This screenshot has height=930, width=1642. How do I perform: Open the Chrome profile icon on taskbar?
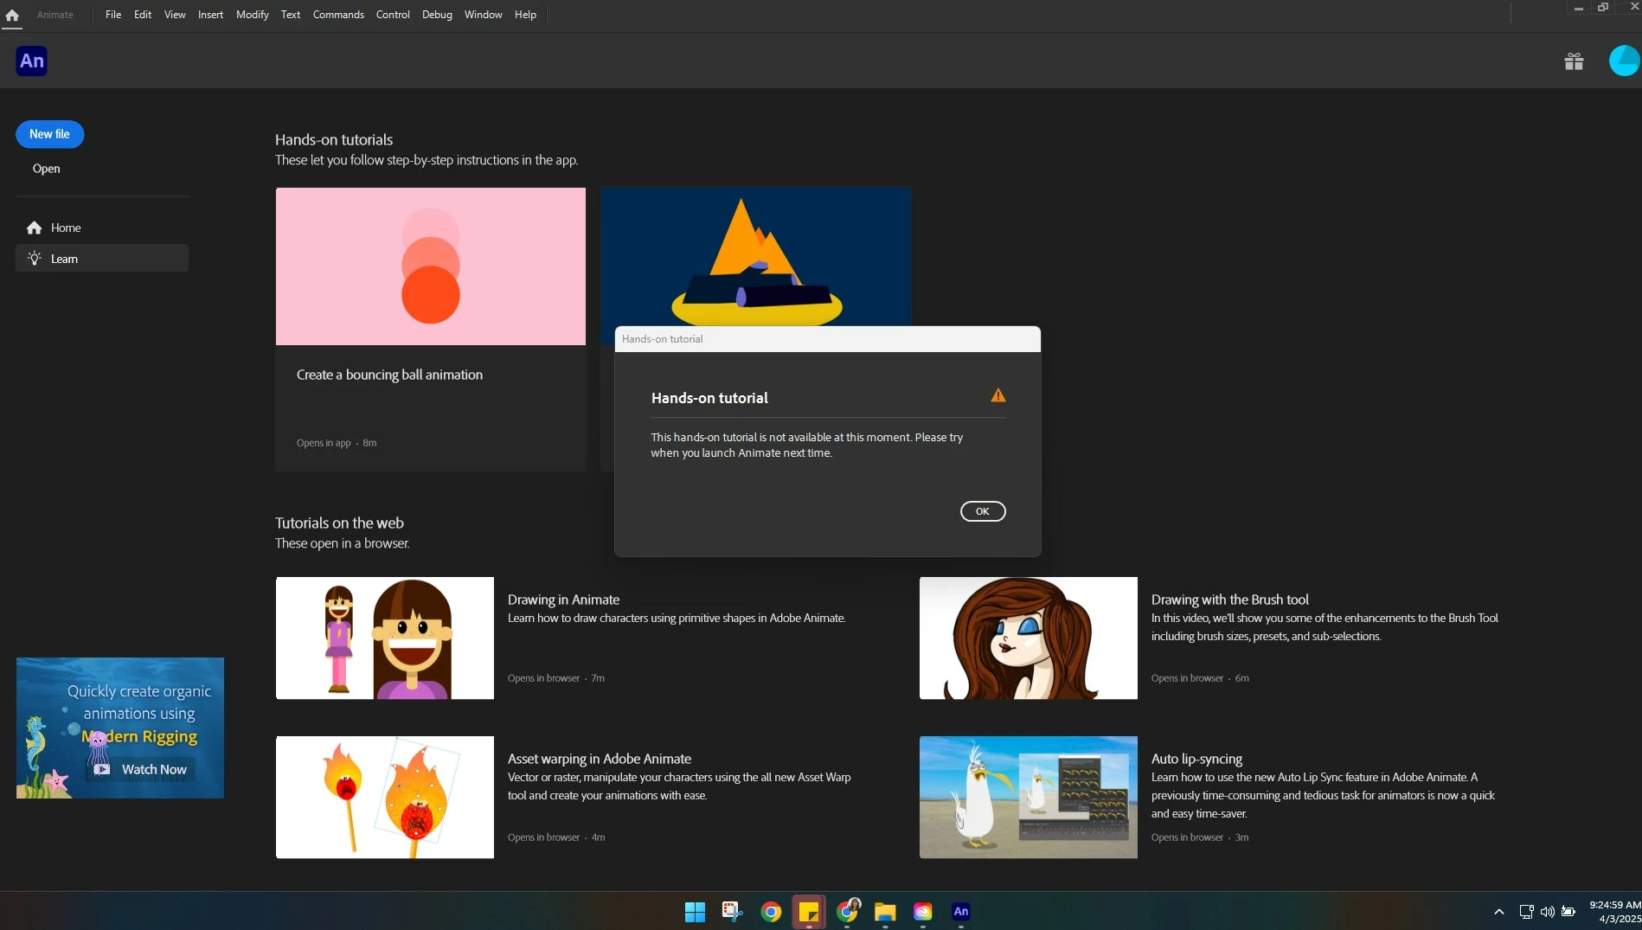[847, 911]
